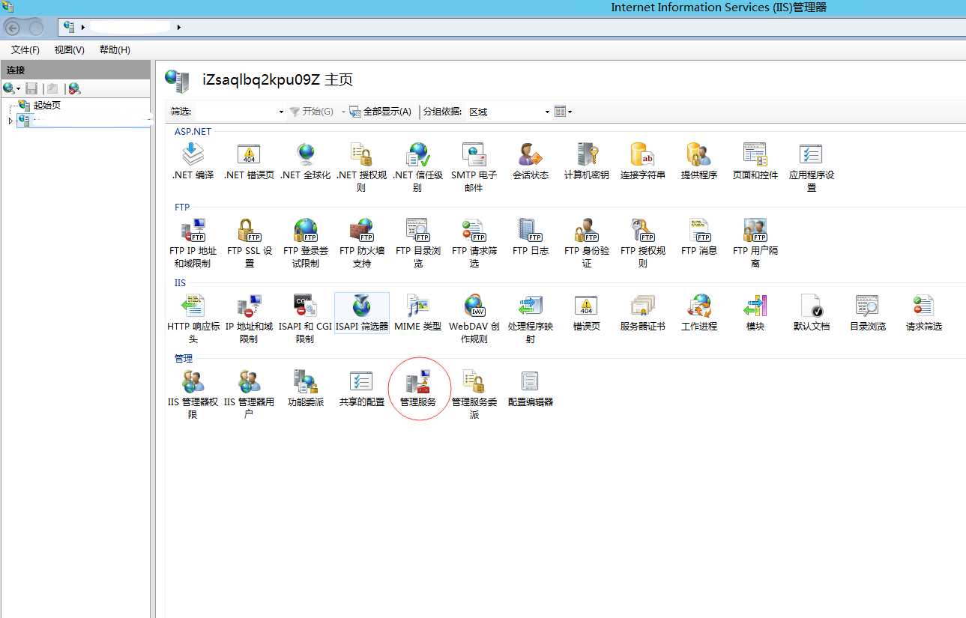
Task: Open the .NET 授权规则 feature
Action: (361, 168)
